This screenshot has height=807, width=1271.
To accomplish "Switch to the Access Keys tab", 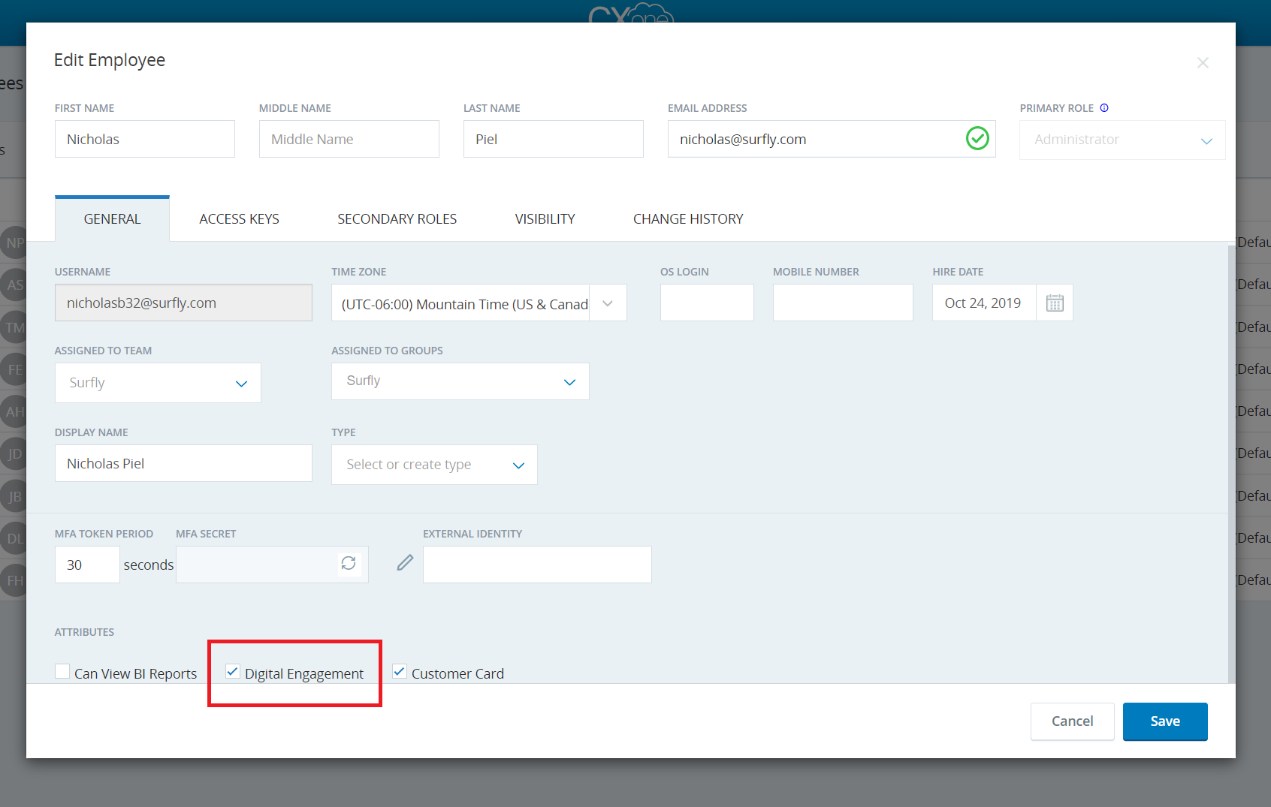I will tap(239, 219).
